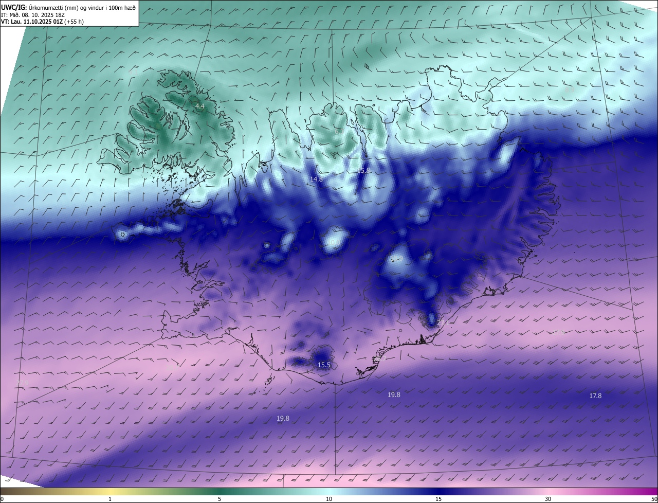Click the 17.8 value label over the sea

pos(595,396)
